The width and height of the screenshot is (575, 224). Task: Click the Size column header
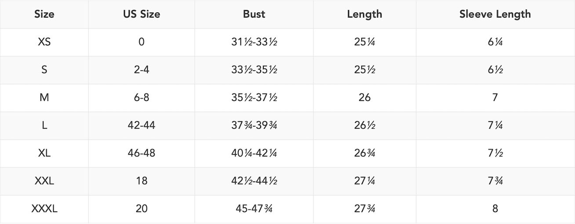point(44,14)
